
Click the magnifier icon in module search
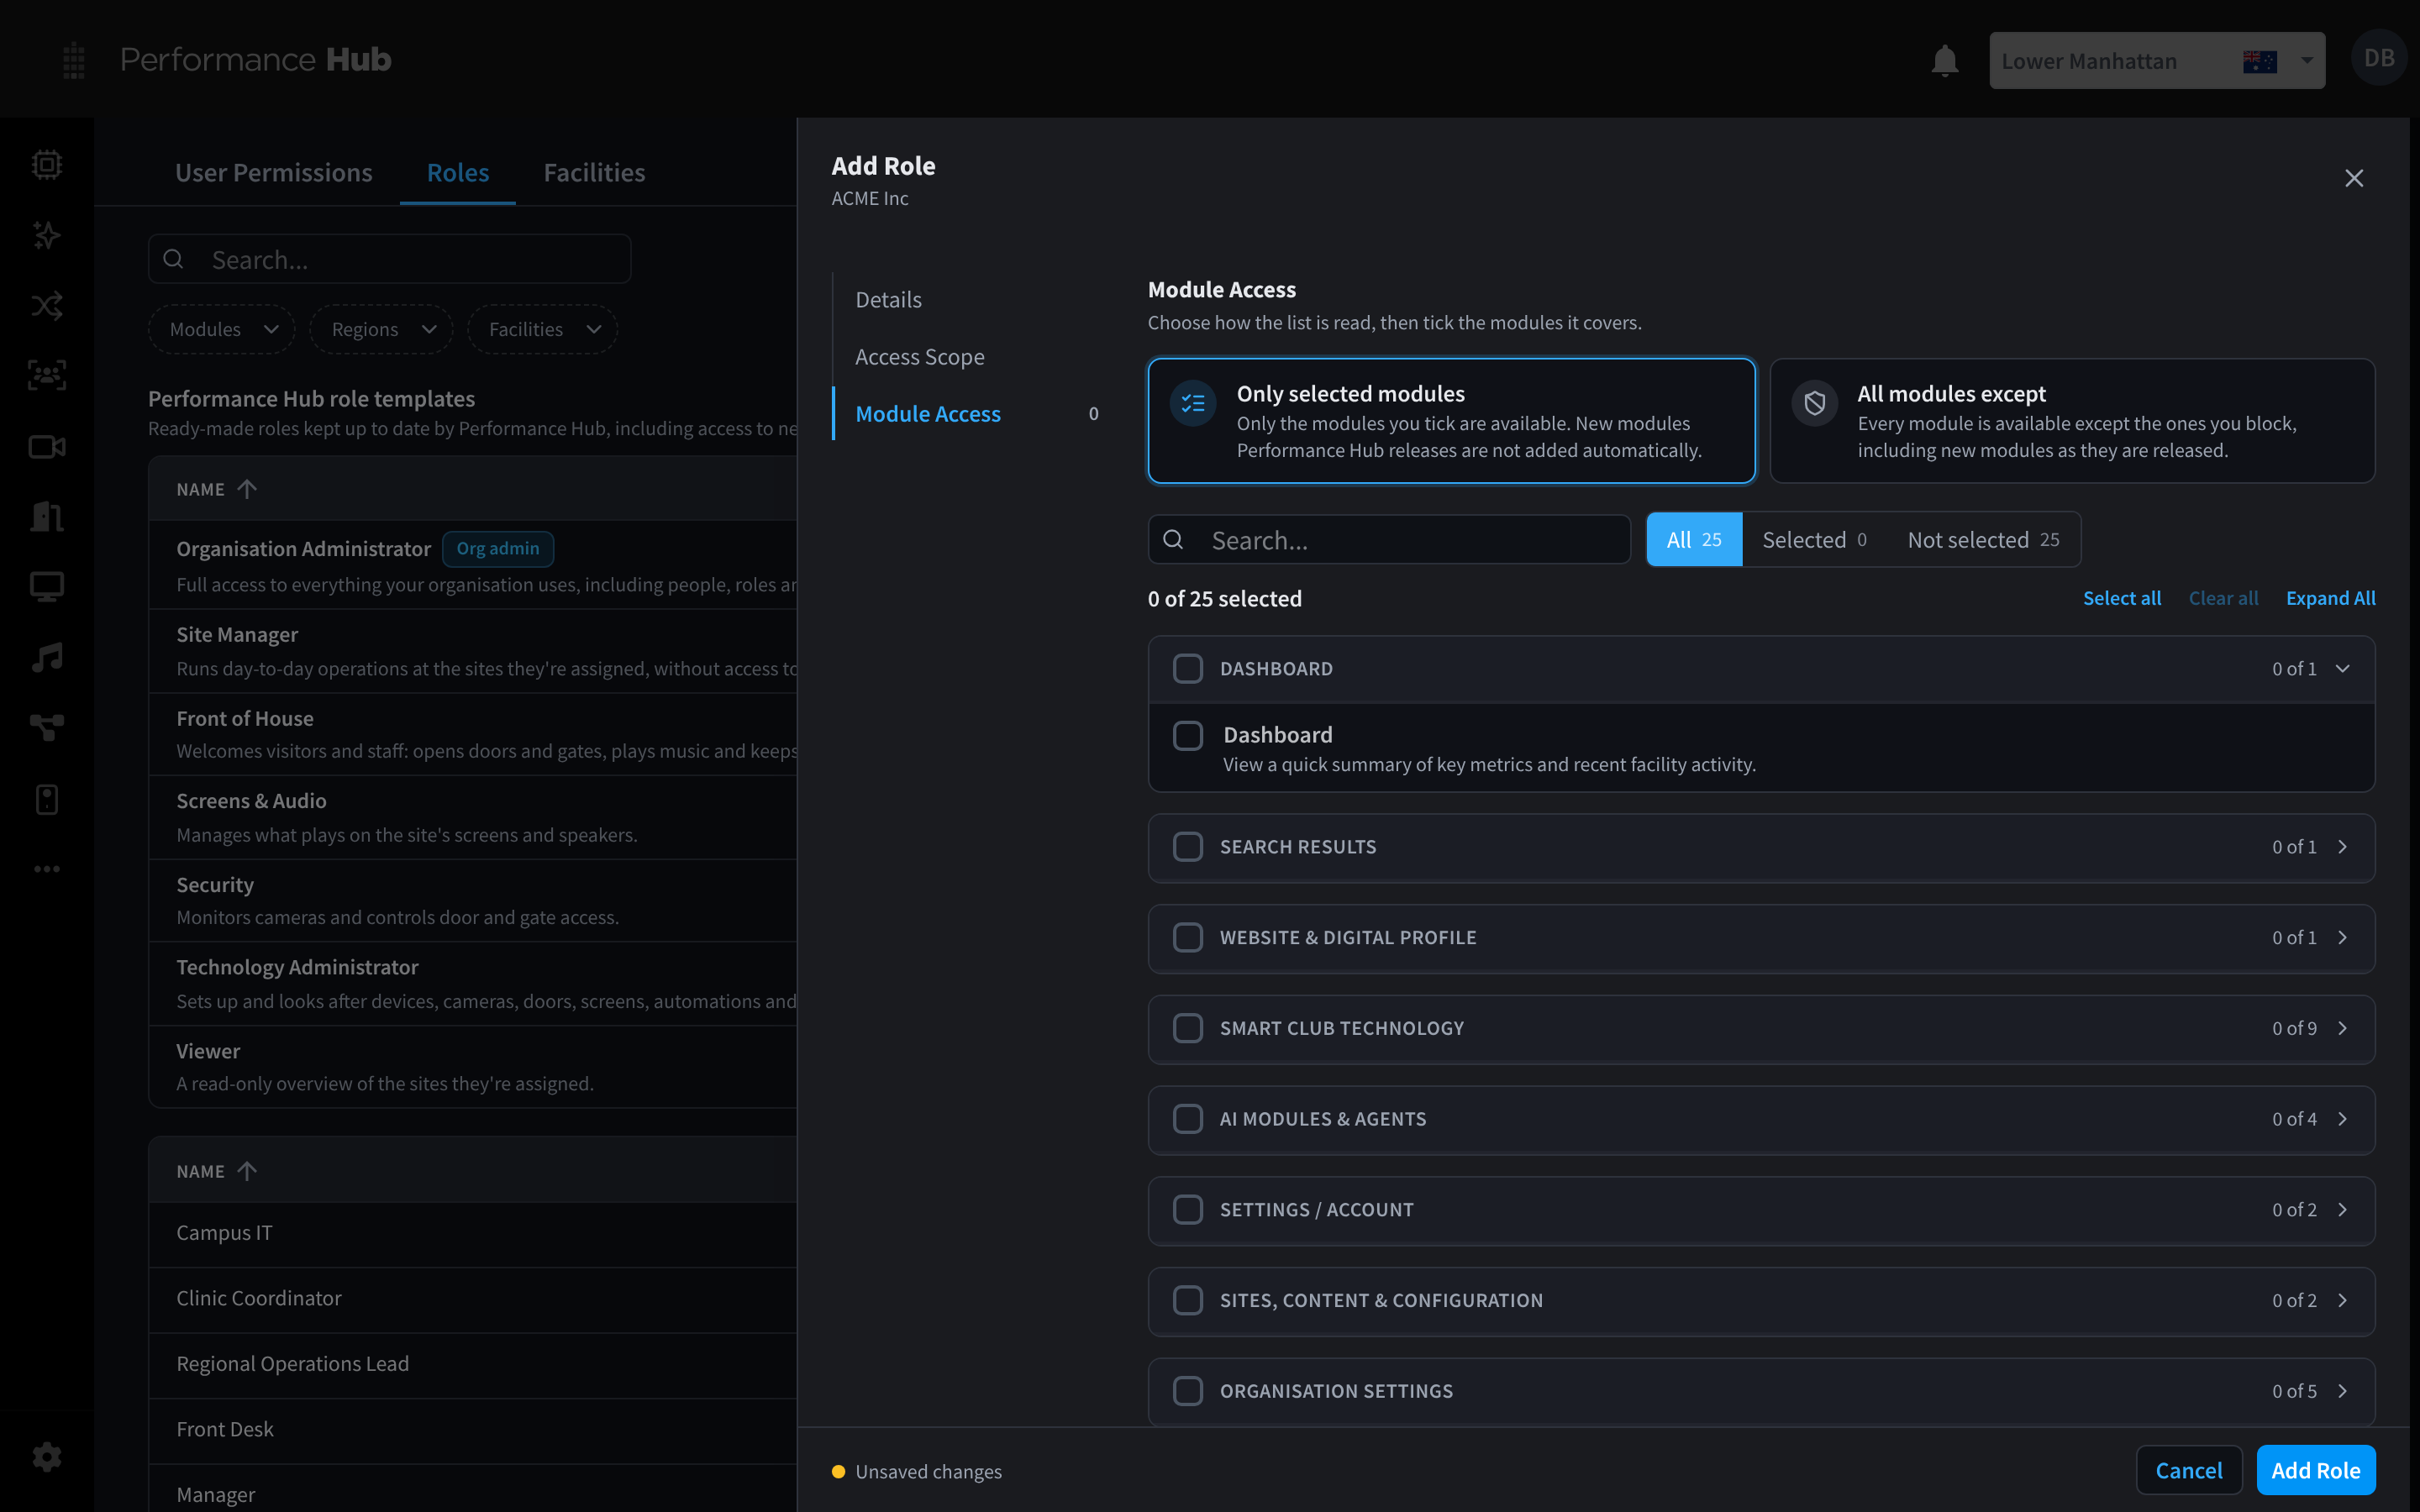point(1174,540)
